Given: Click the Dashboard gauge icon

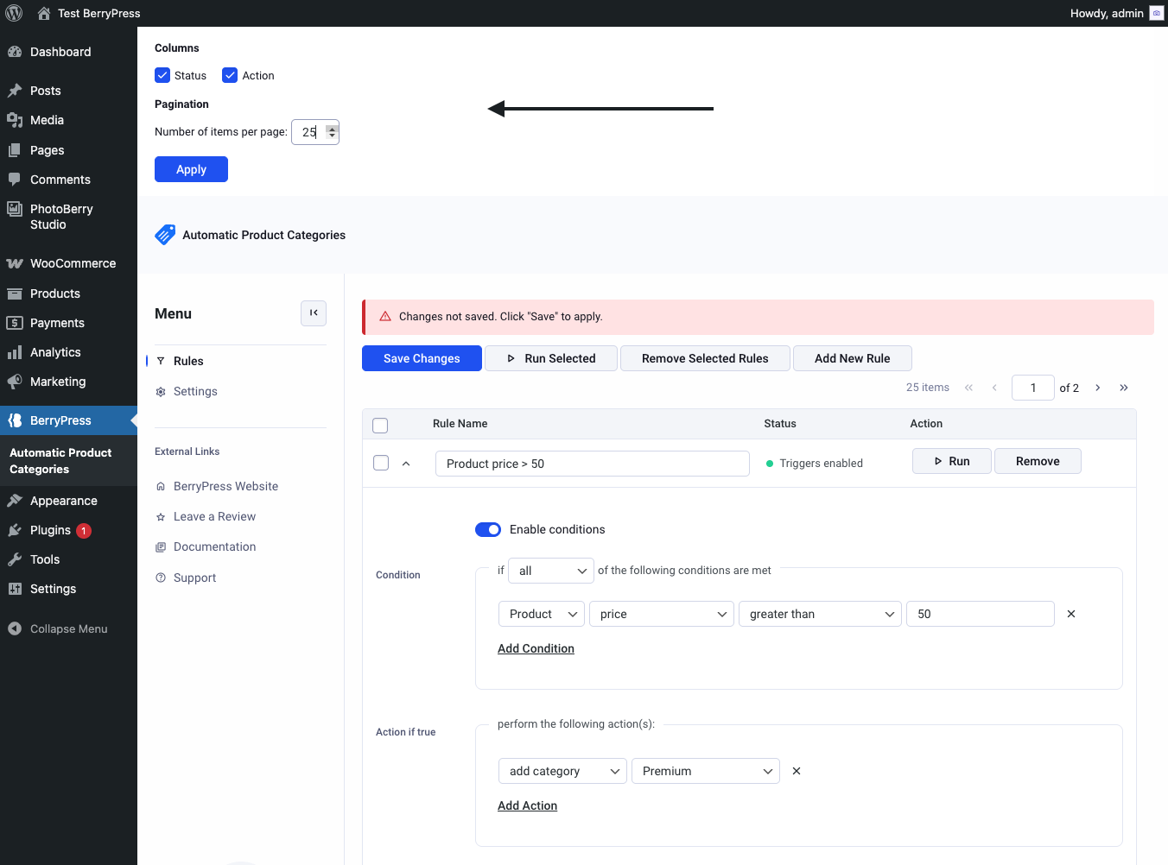Looking at the screenshot, I should (x=15, y=52).
